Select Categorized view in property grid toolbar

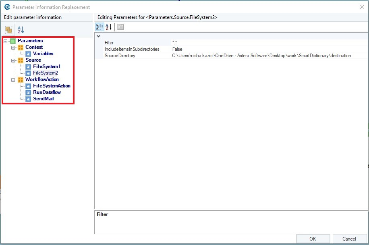click(x=99, y=27)
